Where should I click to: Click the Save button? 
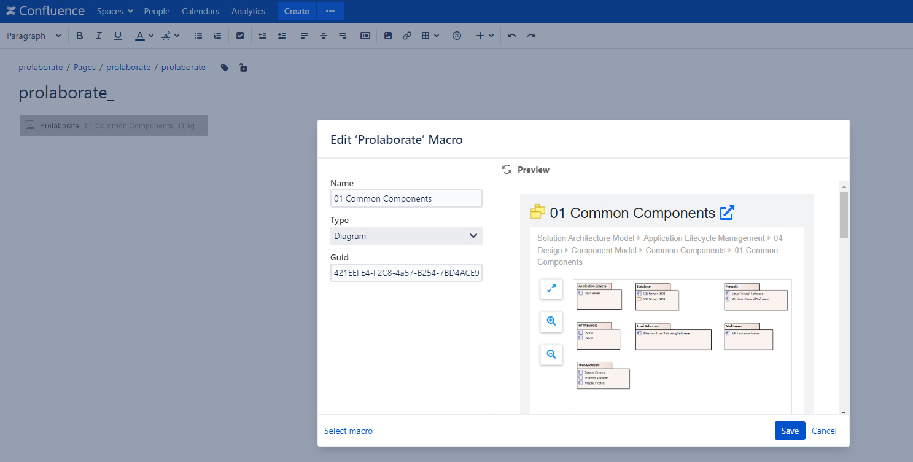tap(790, 431)
